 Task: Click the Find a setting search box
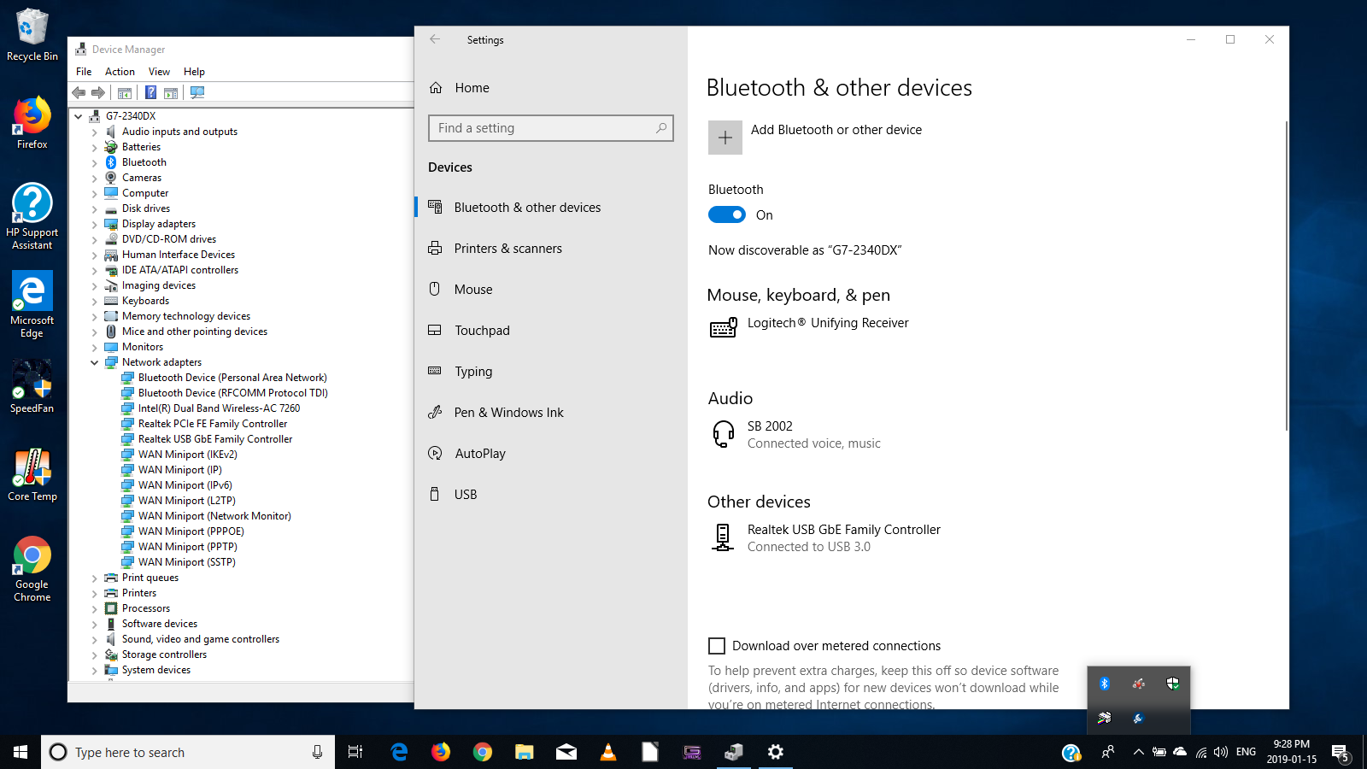[543, 128]
